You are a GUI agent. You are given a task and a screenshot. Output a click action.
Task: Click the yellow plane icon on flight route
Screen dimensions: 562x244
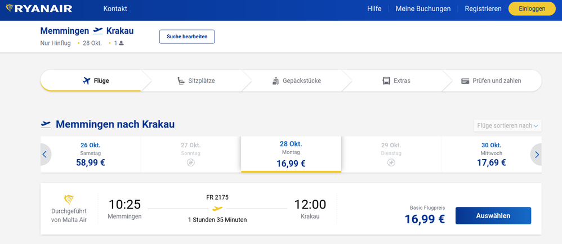pyautogui.click(x=217, y=209)
